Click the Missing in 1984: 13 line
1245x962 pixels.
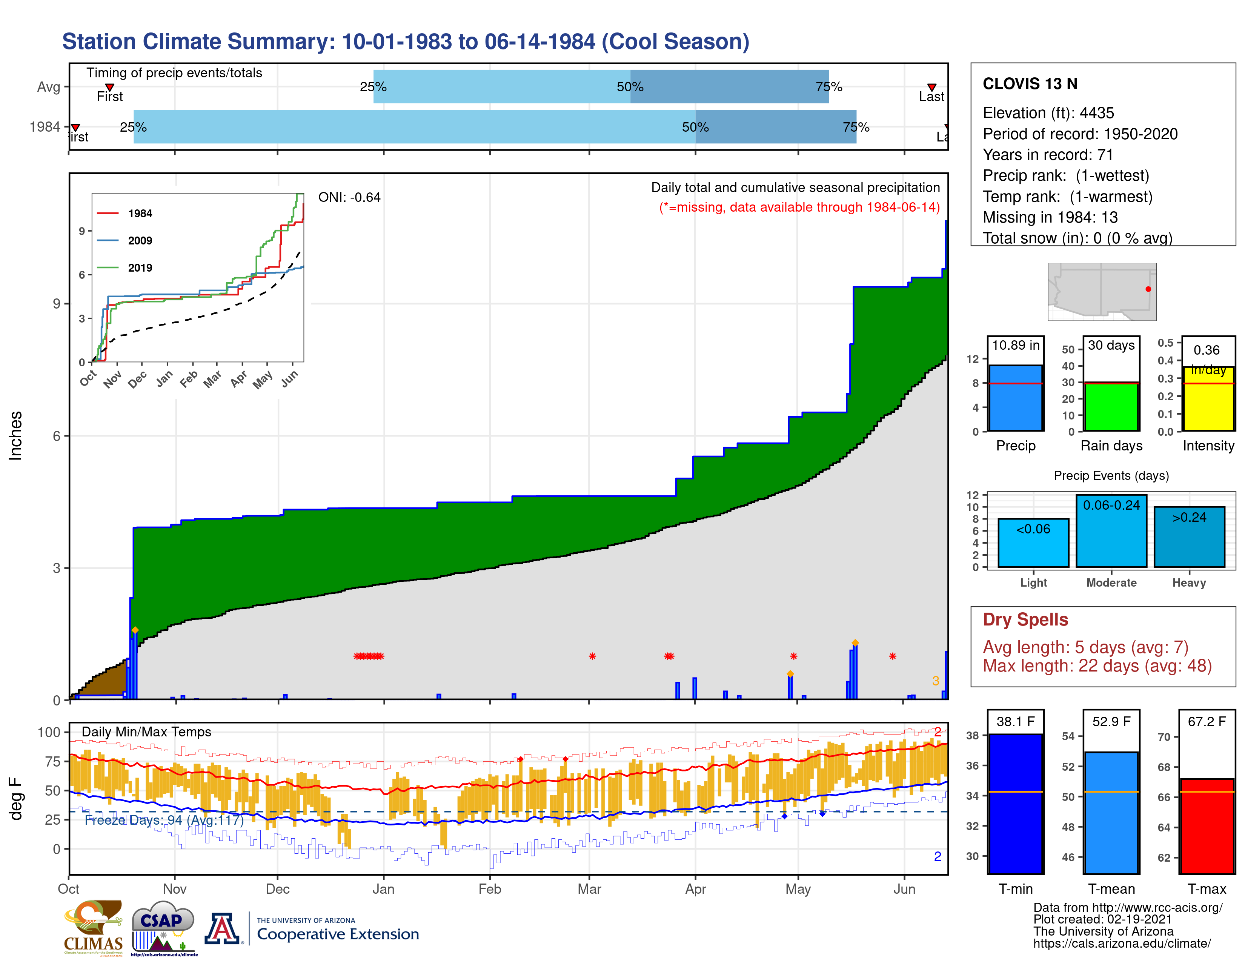(1050, 217)
